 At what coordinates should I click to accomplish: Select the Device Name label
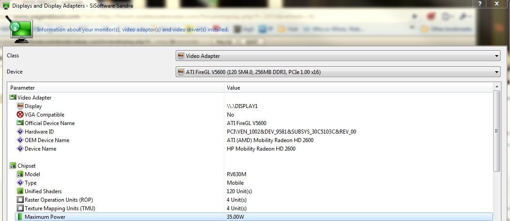(x=40, y=148)
